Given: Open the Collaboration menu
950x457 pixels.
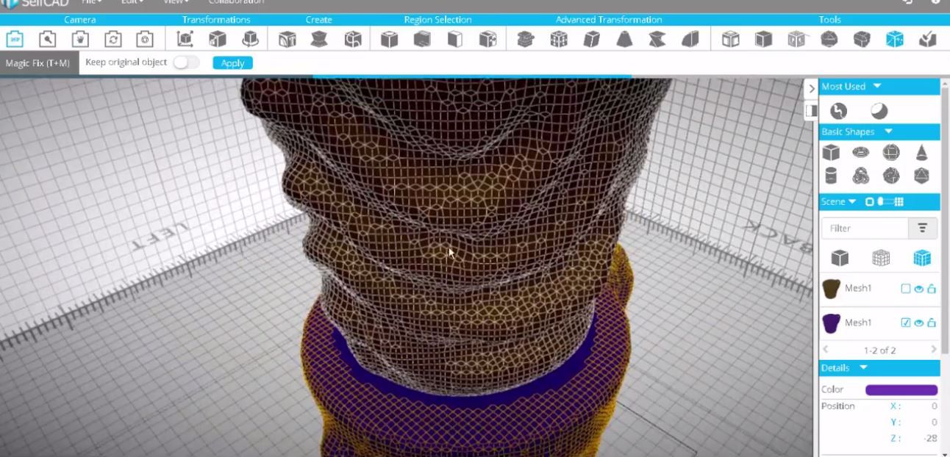Looking at the screenshot, I should click(235, 2).
